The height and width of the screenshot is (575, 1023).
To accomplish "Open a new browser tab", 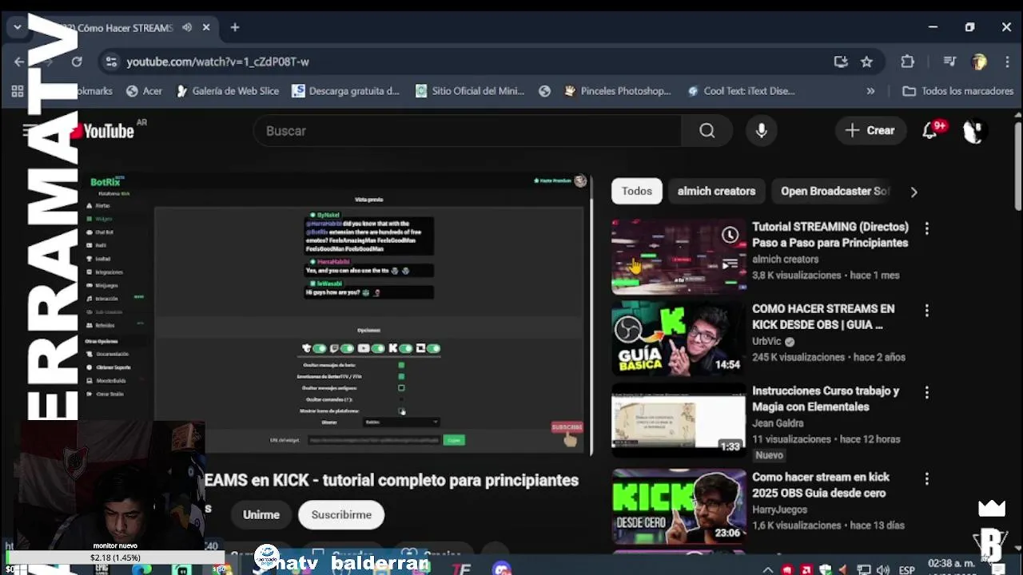I will tap(235, 27).
